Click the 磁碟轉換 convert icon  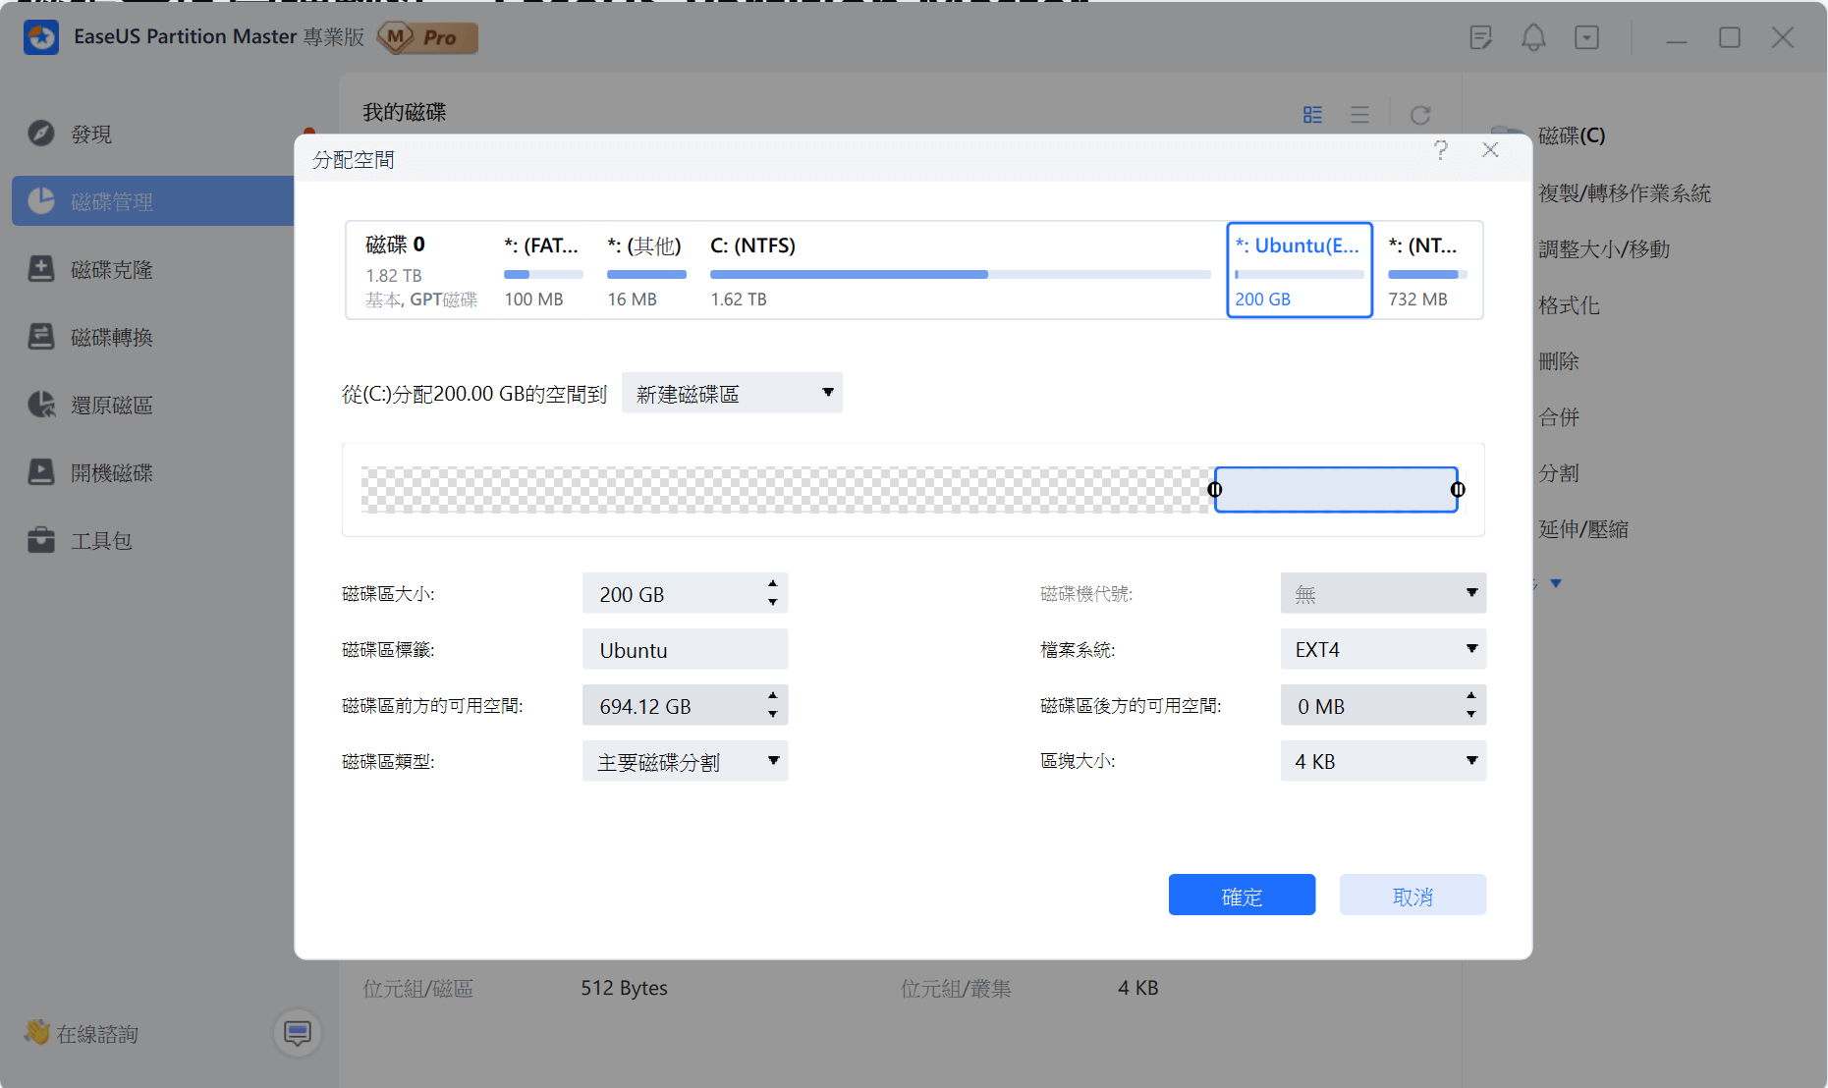[41, 336]
